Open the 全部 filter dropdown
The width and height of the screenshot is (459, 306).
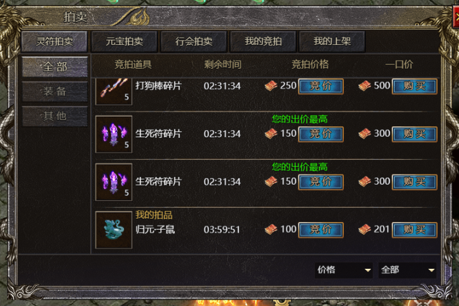click(407, 270)
